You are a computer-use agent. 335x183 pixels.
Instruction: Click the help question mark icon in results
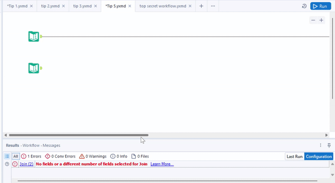tap(7, 164)
